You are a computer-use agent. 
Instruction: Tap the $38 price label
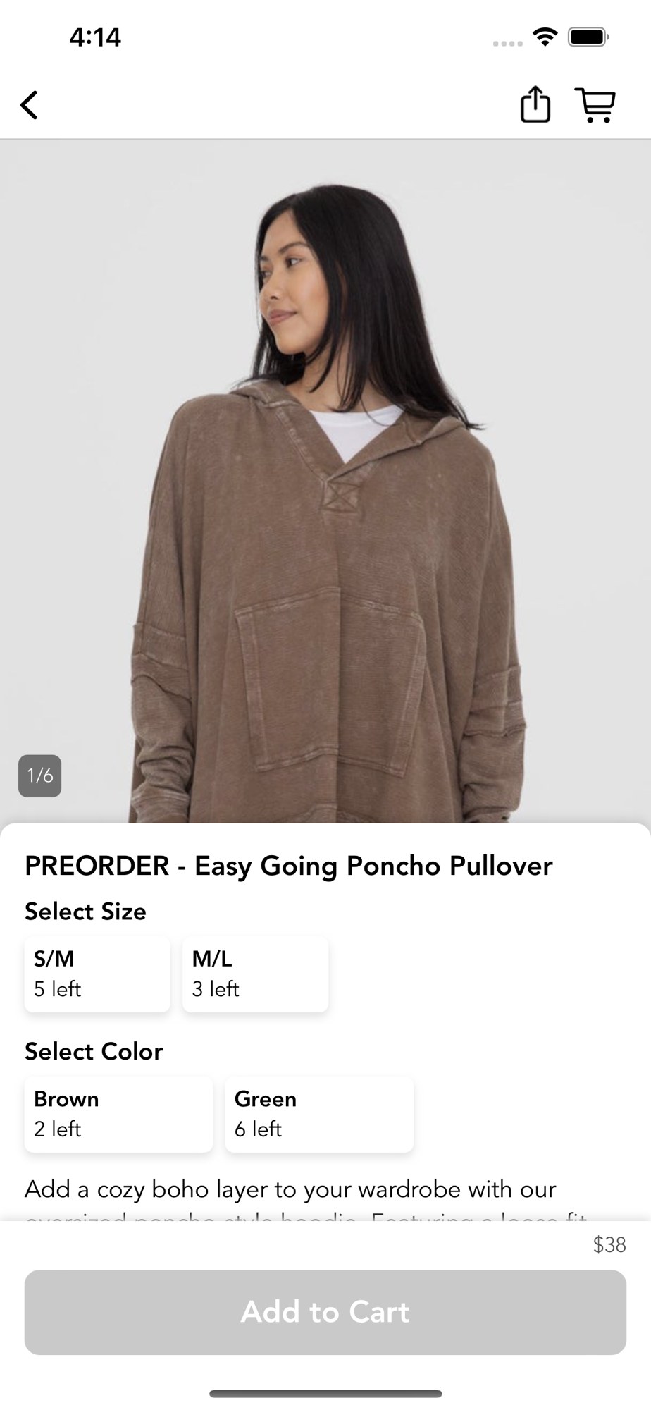click(x=609, y=1244)
